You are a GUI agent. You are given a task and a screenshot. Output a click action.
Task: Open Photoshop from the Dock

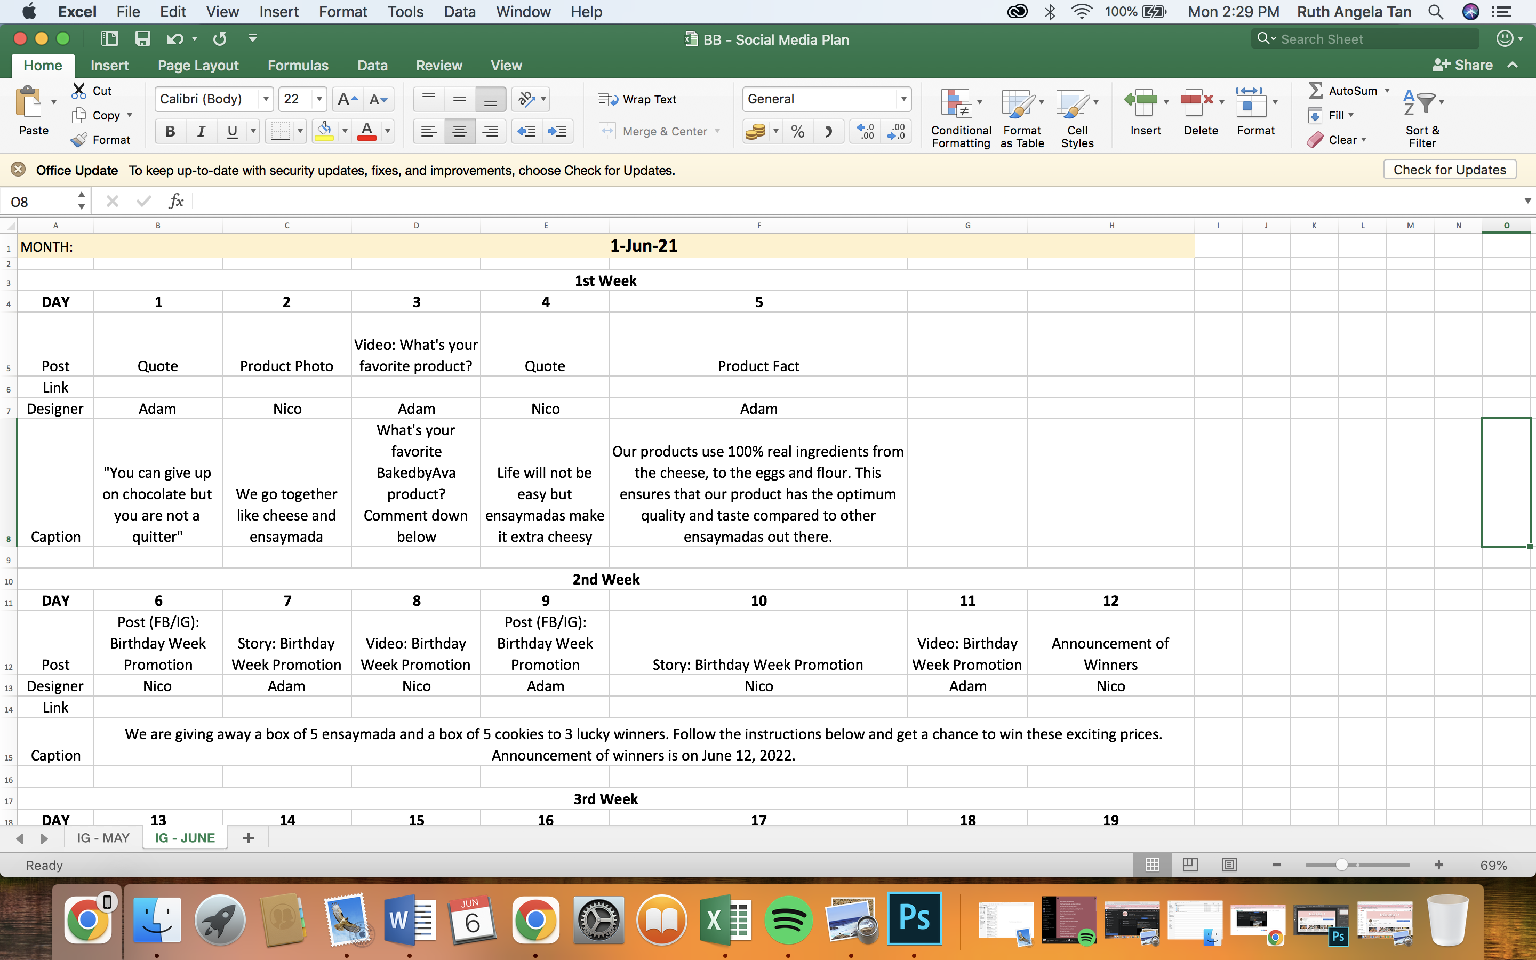pyautogui.click(x=914, y=918)
